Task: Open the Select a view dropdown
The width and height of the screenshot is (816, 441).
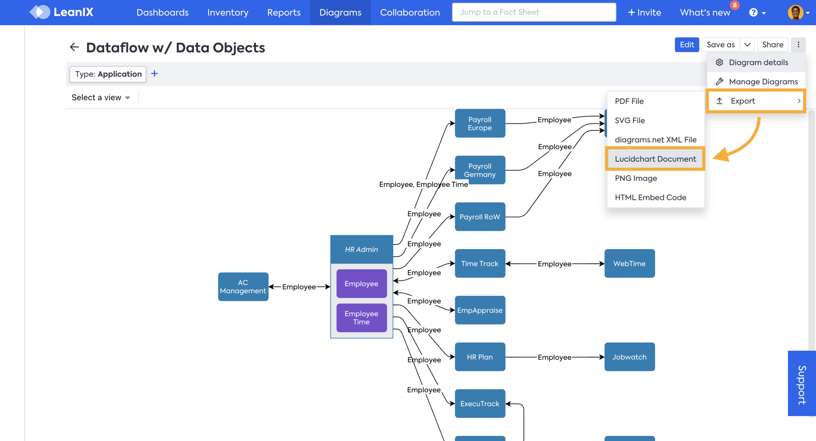Action: pos(100,97)
